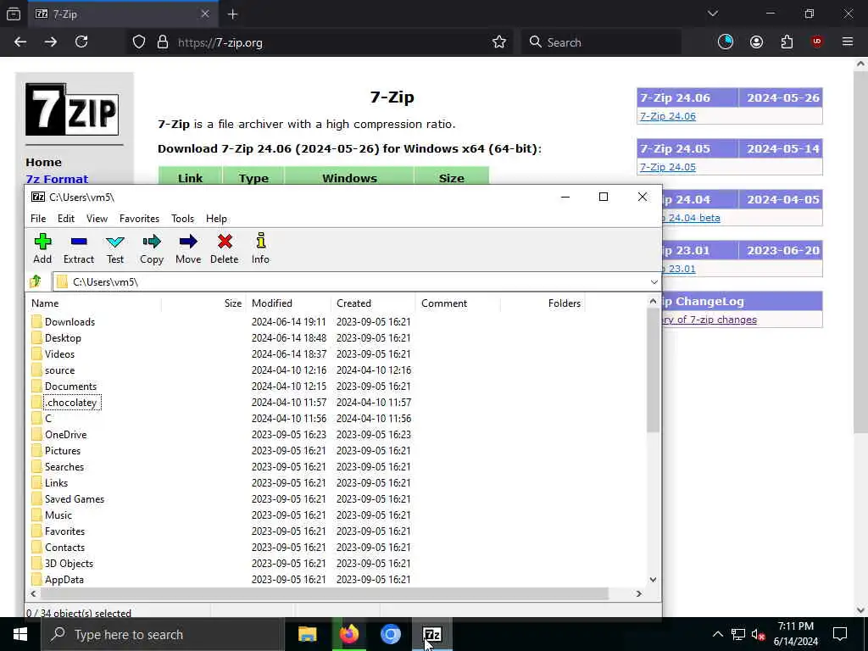Open the Firefox hamburger menu
This screenshot has width=868, height=651.
pos(848,42)
